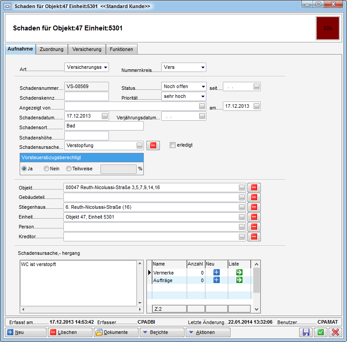Select the Nein radio button
The width and height of the screenshot is (347, 342).
point(46,169)
